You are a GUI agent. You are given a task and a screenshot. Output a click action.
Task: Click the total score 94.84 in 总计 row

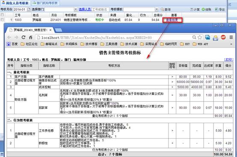click(228, 154)
